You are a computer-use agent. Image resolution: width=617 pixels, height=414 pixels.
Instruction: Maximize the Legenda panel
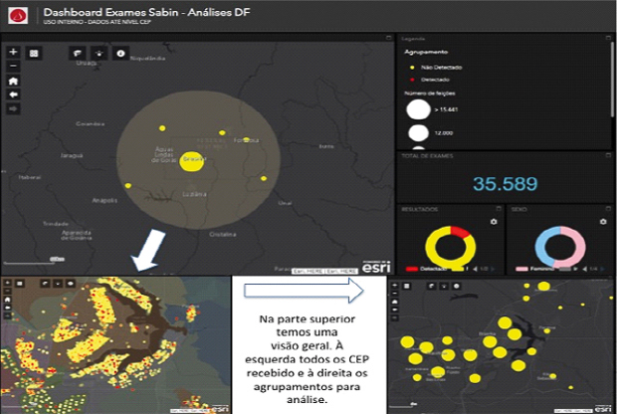click(608, 38)
